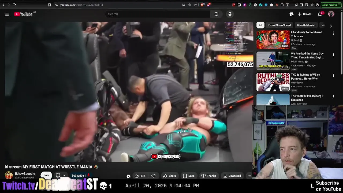The image size is (343, 193).
Task: Click the '52.8M subscribers' text
Action: point(25,178)
